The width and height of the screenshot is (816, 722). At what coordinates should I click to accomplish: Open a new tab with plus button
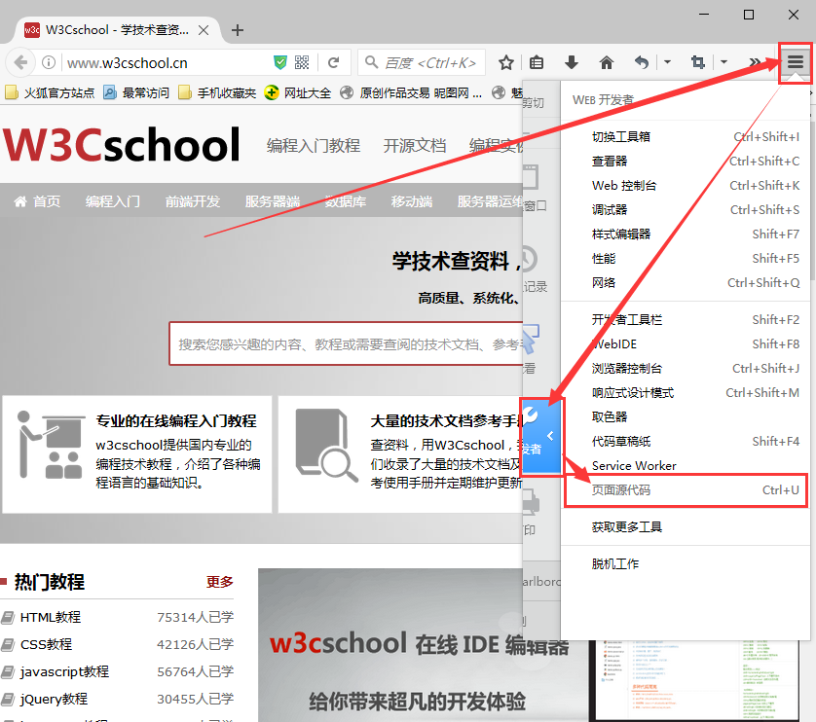[x=238, y=30]
